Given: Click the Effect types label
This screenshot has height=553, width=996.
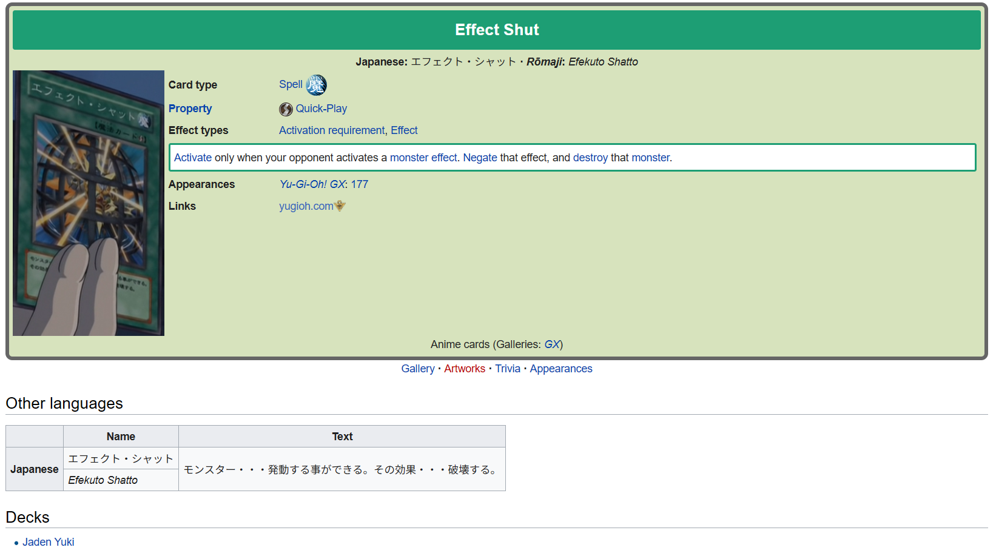Looking at the screenshot, I should 198,130.
